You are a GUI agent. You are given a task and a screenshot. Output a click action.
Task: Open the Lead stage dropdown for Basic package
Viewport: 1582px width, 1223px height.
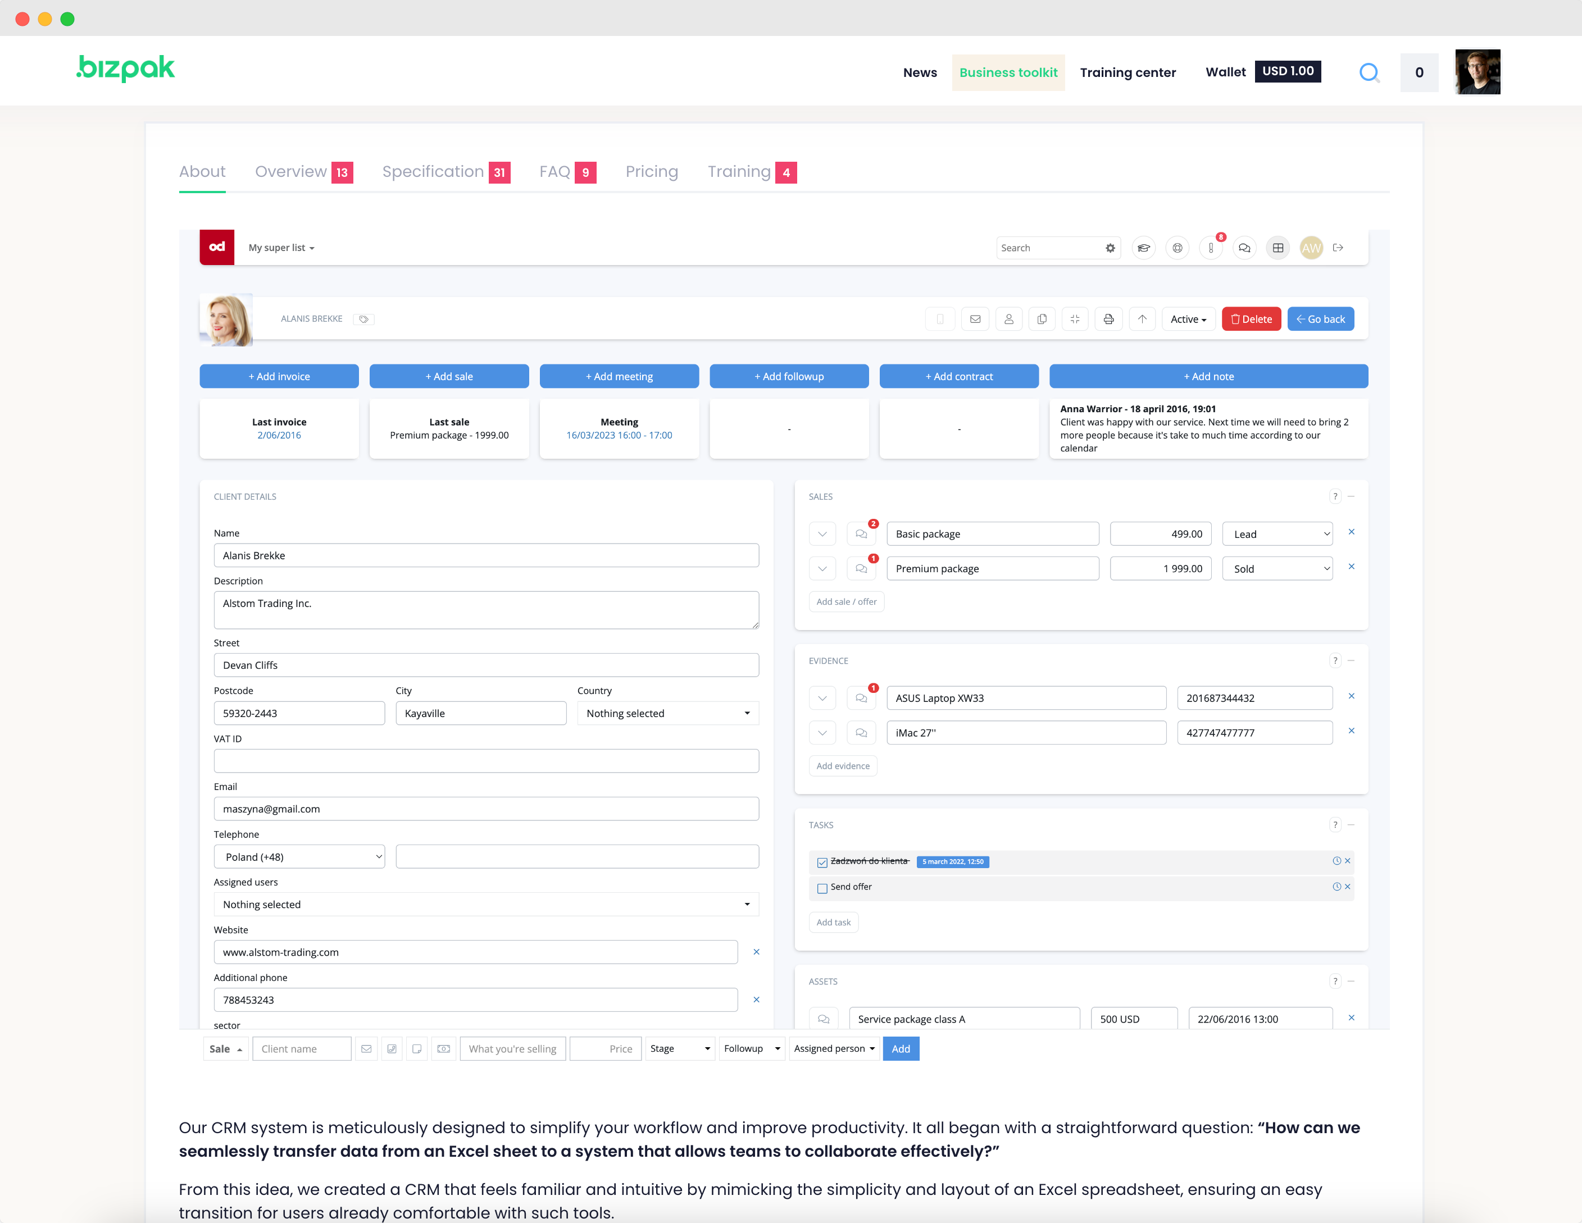[1278, 533]
